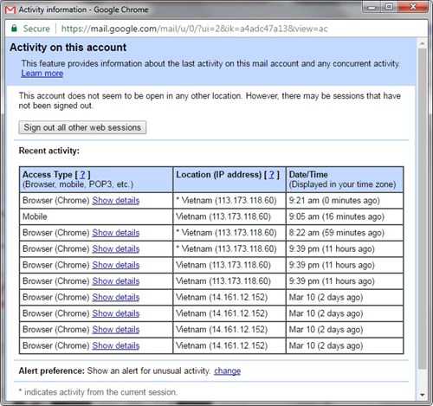
Task: Open the Learn more link
Action: (x=42, y=74)
